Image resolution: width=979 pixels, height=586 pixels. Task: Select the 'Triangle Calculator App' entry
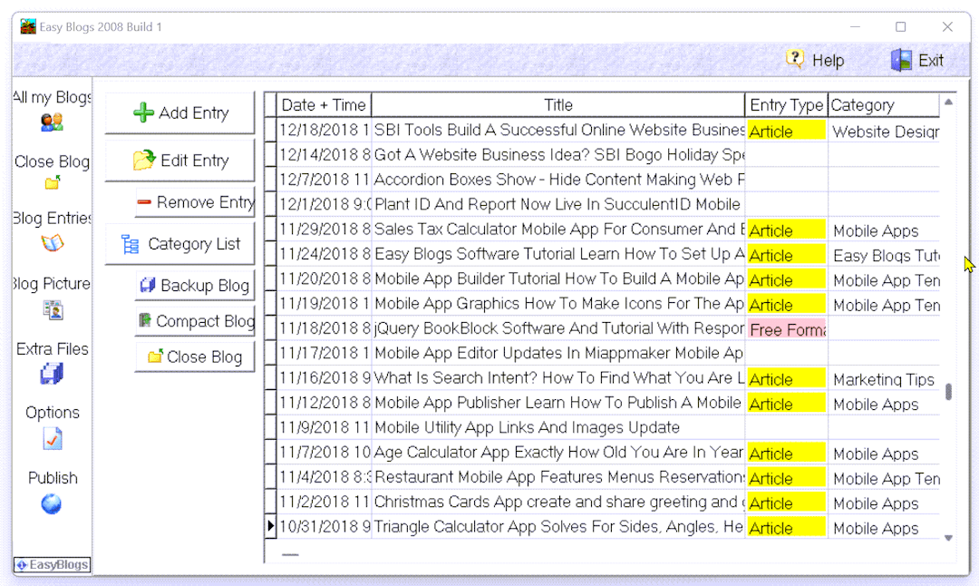click(558, 527)
